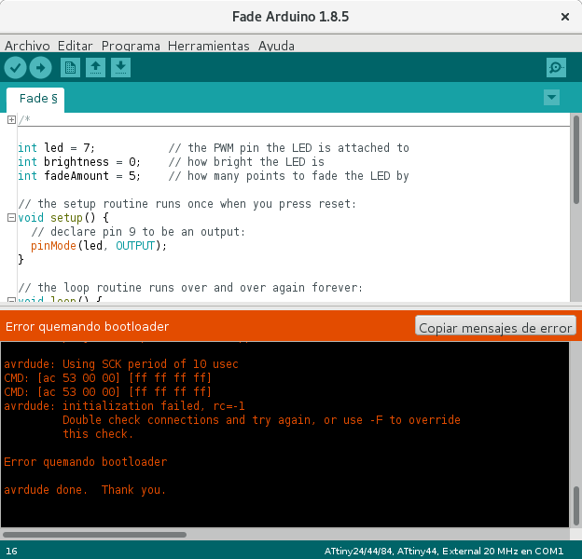Click Copiar mensajes de error button
This screenshot has height=559, width=582.
point(495,326)
